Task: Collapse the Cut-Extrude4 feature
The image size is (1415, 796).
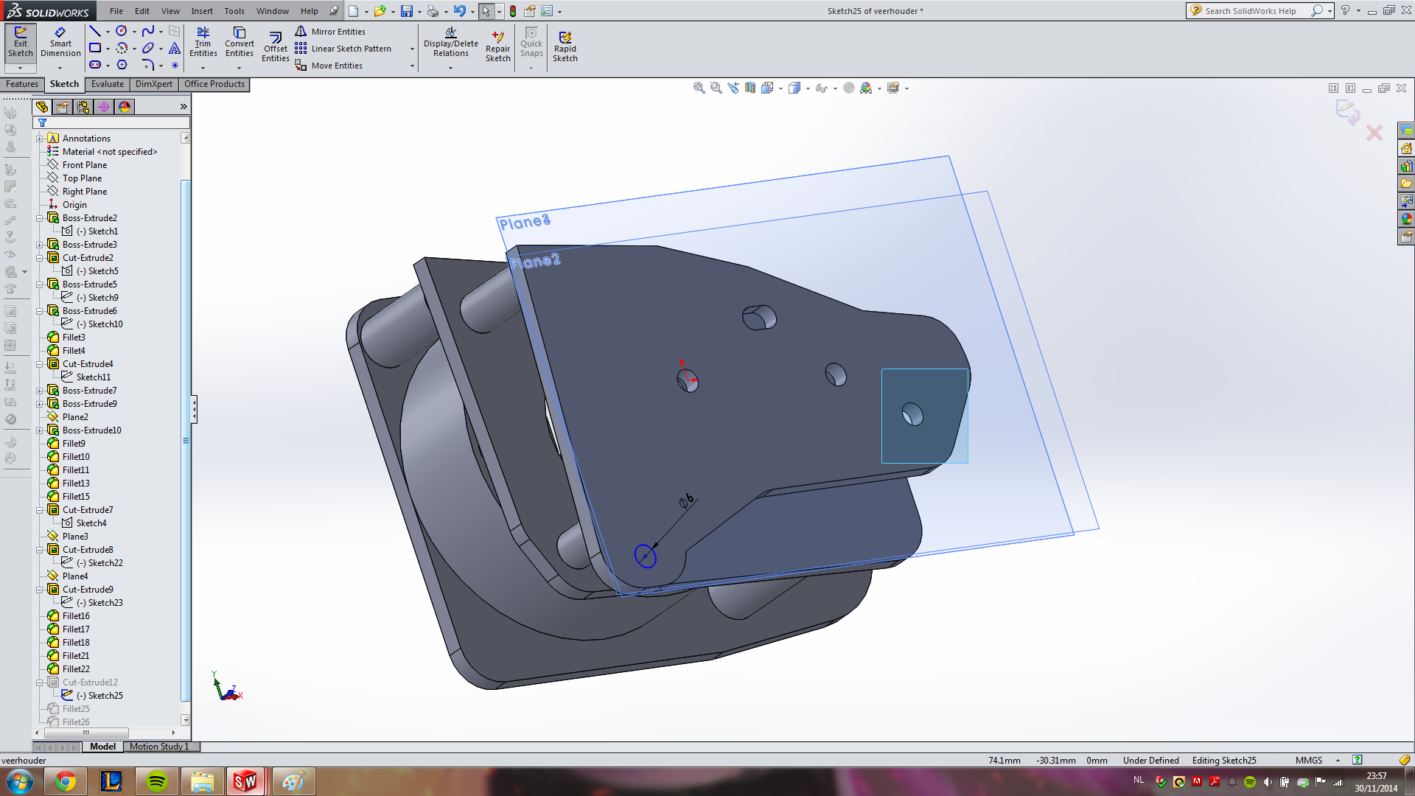Action: click(x=40, y=364)
